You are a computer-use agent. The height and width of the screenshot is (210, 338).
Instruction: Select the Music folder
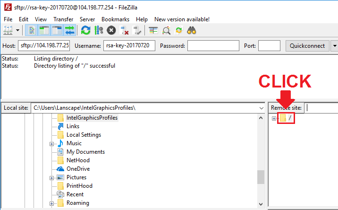[74, 143]
